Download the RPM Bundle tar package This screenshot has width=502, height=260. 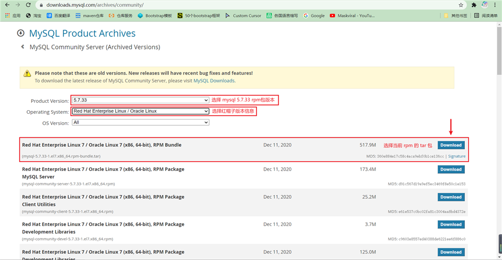[x=451, y=145]
